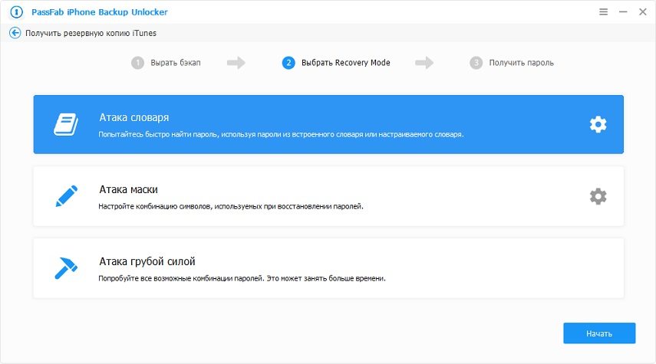The image size is (656, 364).
Task: Click step 2 Выбрать Recovery Mode
Action: click(345, 63)
